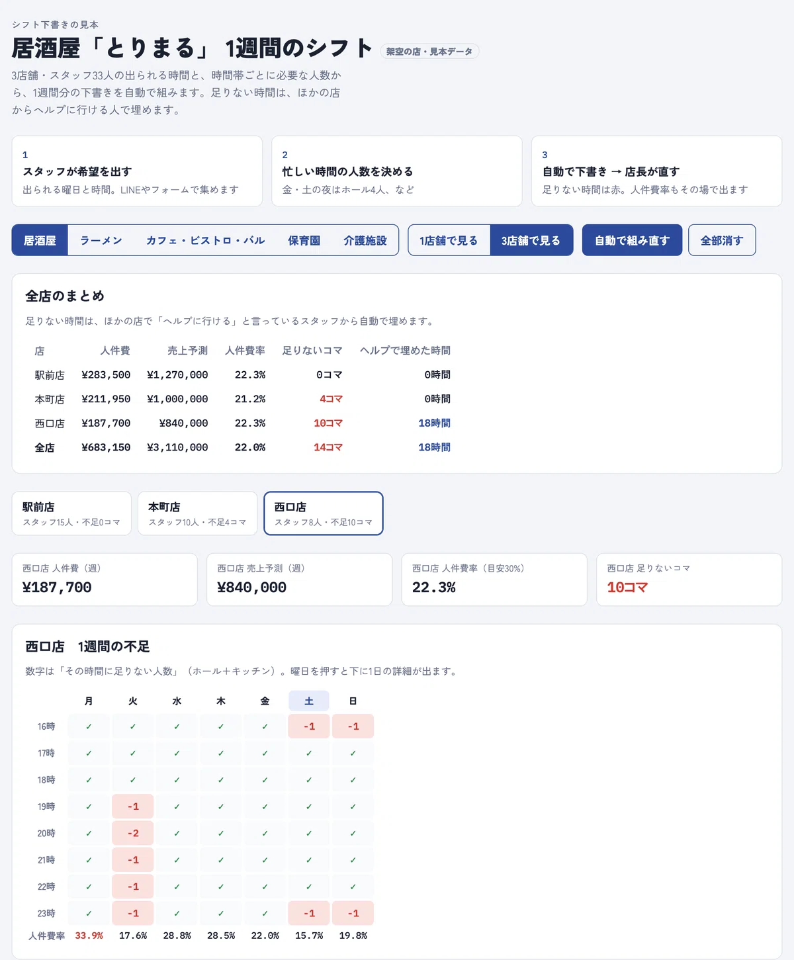The width and height of the screenshot is (794, 960).
Task: Click 駅前店 row in summary table
Action: click(243, 374)
